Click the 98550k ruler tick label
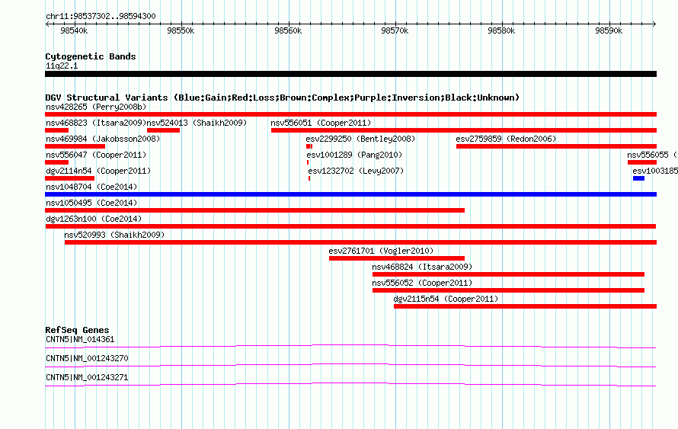Viewport: 678px width, 429px height. click(x=181, y=30)
